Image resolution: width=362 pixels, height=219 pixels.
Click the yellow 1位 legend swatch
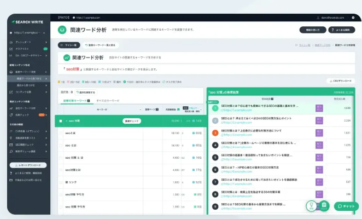click(59, 82)
